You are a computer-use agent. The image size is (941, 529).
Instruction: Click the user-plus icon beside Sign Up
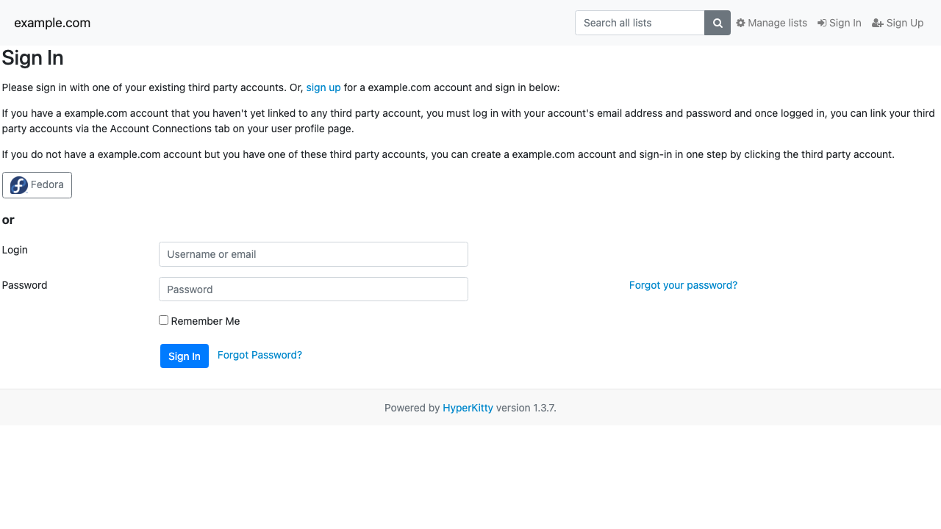[878, 23]
